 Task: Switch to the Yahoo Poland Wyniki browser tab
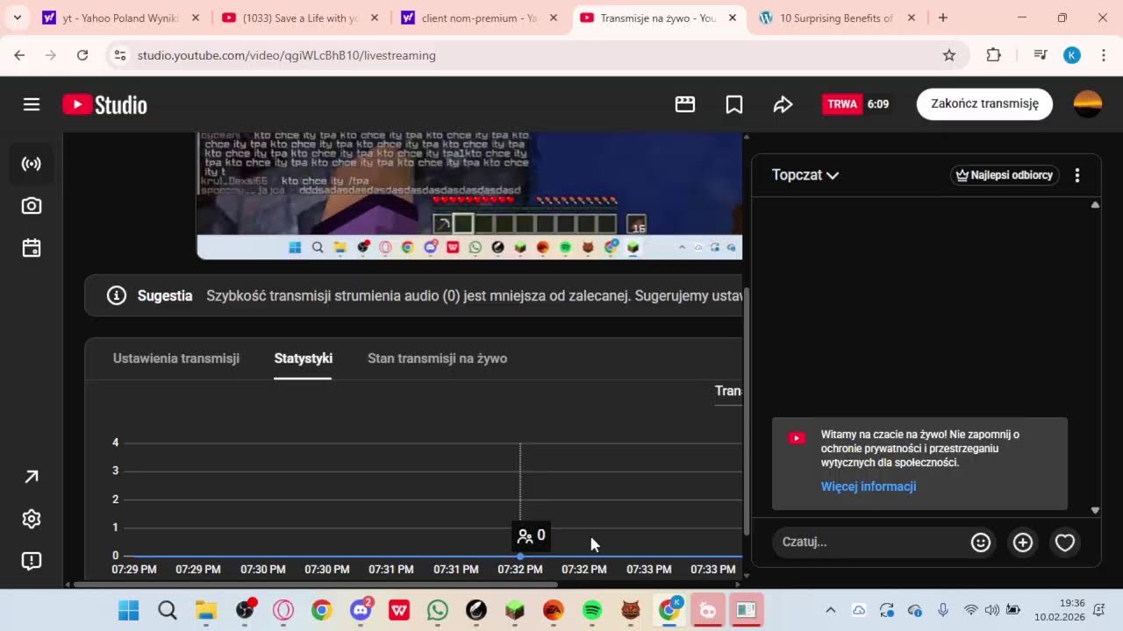121,18
